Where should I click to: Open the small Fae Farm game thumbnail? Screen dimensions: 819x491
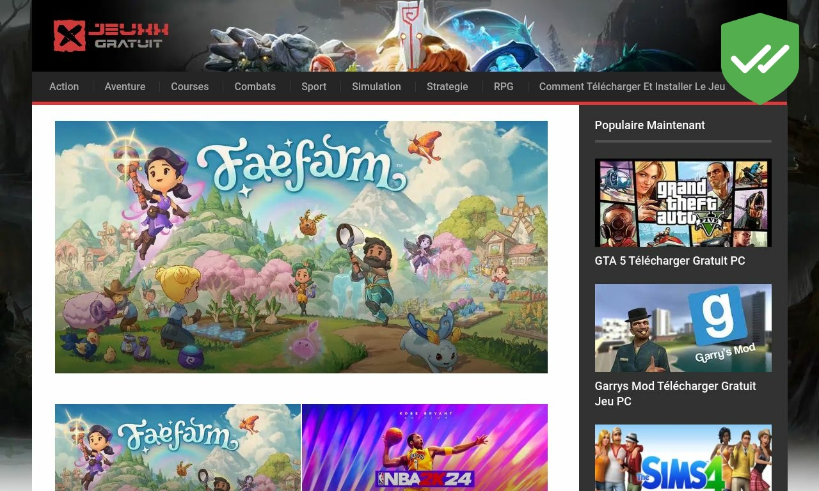178,448
